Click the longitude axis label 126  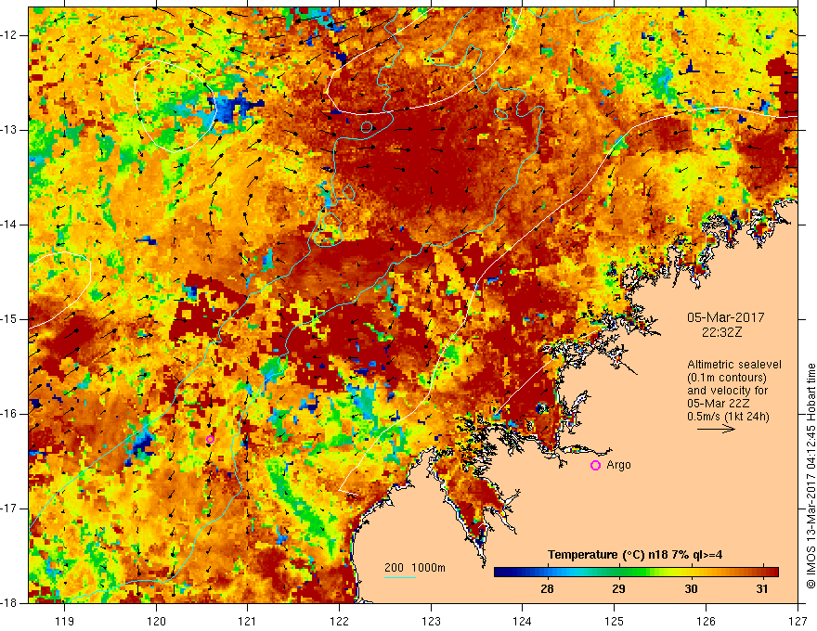coord(706,621)
